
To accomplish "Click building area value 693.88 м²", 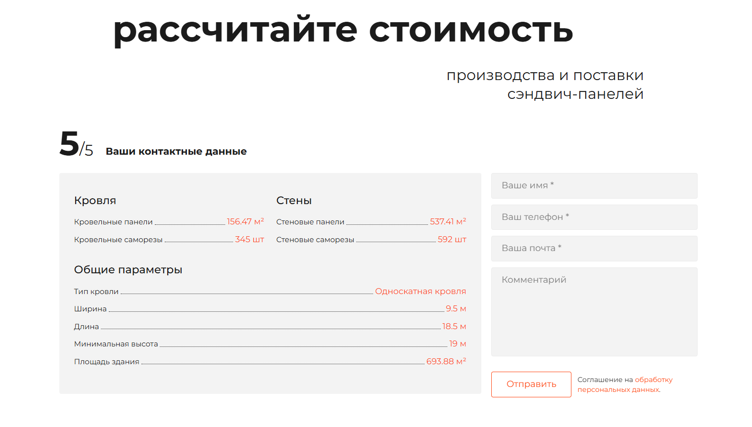I will tap(446, 361).
